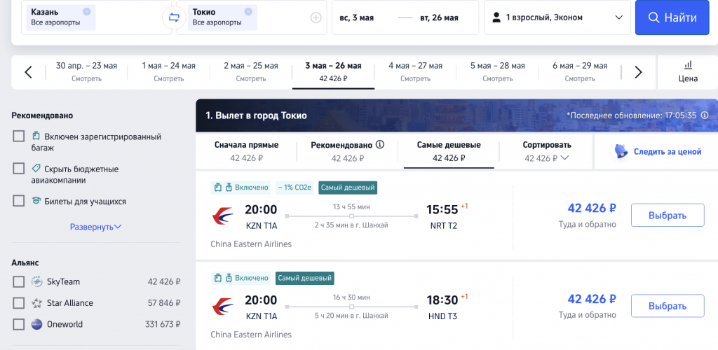Remove Казань from the origin field

[x=87, y=11]
